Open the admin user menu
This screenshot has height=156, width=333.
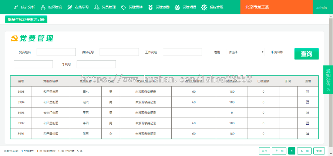(322, 7)
